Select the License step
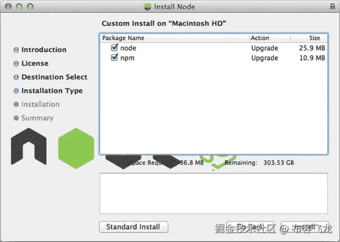The width and height of the screenshot is (340, 242). (35, 64)
